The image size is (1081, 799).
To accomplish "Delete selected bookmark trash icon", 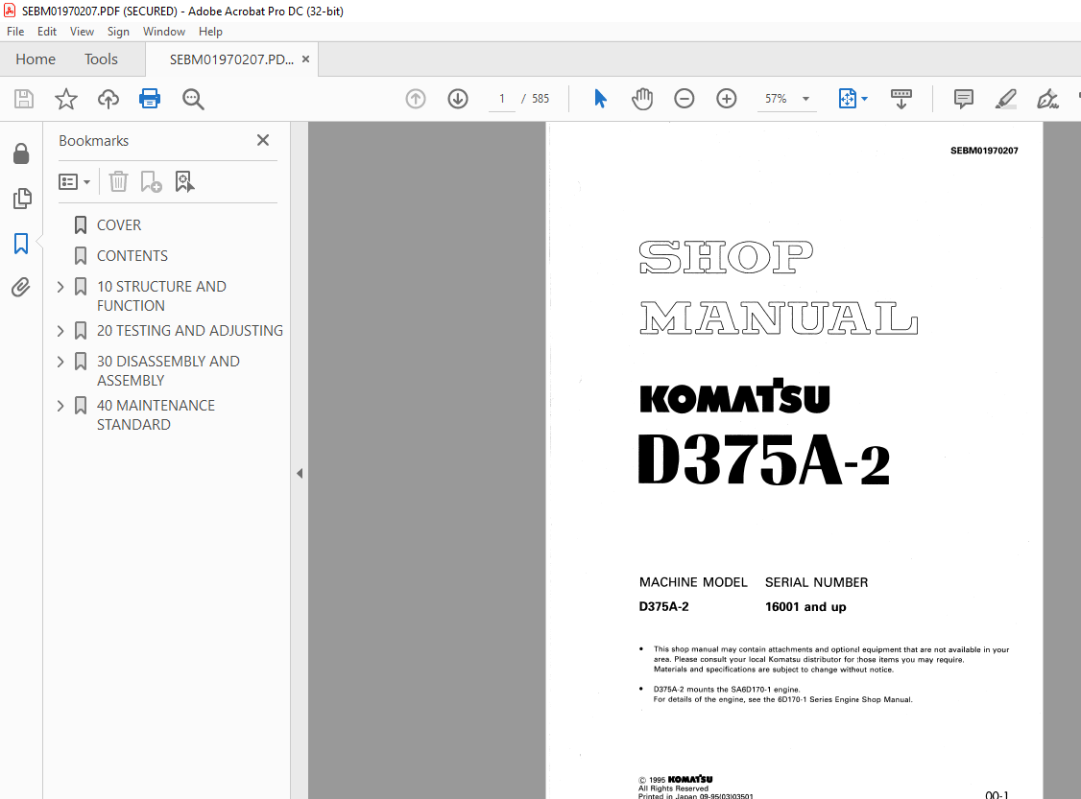I will tap(119, 182).
